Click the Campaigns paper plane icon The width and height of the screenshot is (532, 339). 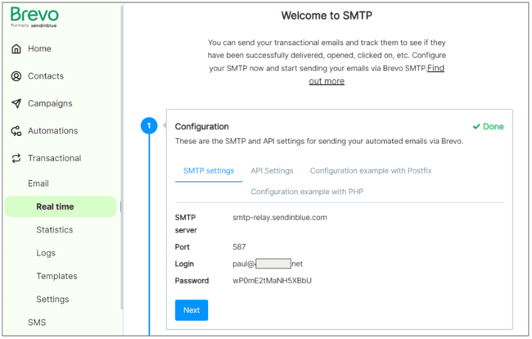[x=16, y=103]
